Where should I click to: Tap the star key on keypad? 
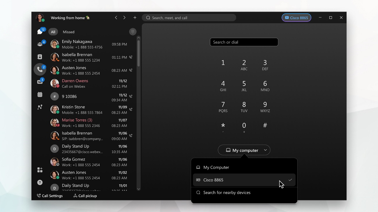(223, 127)
